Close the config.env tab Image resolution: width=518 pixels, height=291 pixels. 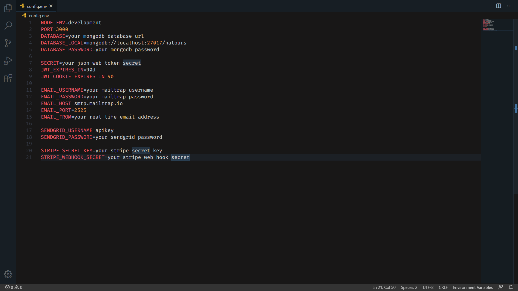point(51,6)
